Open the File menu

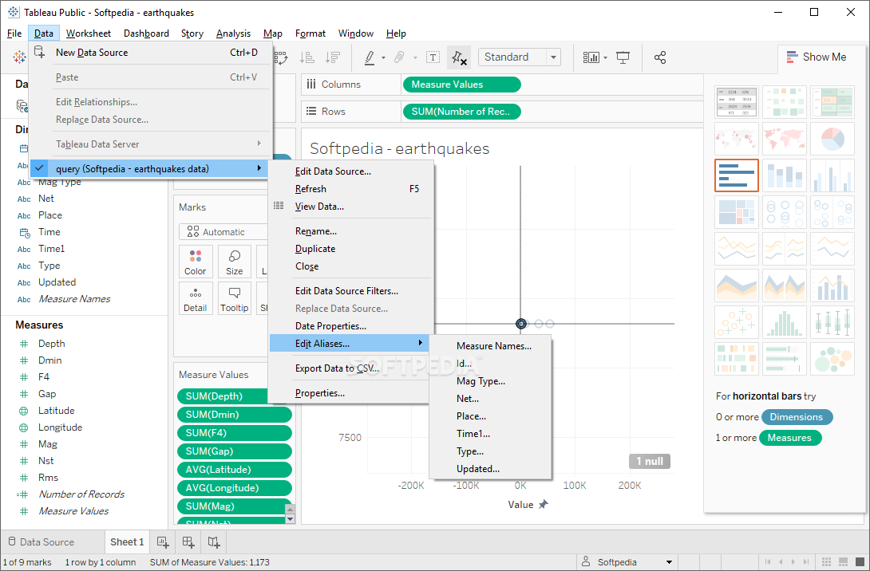[x=14, y=33]
